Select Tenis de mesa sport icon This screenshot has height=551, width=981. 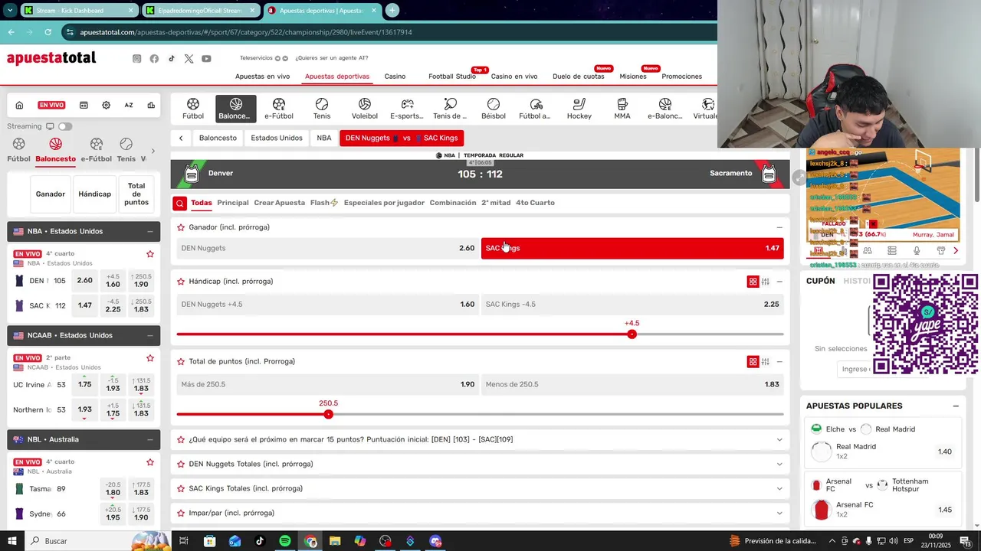(x=450, y=109)
